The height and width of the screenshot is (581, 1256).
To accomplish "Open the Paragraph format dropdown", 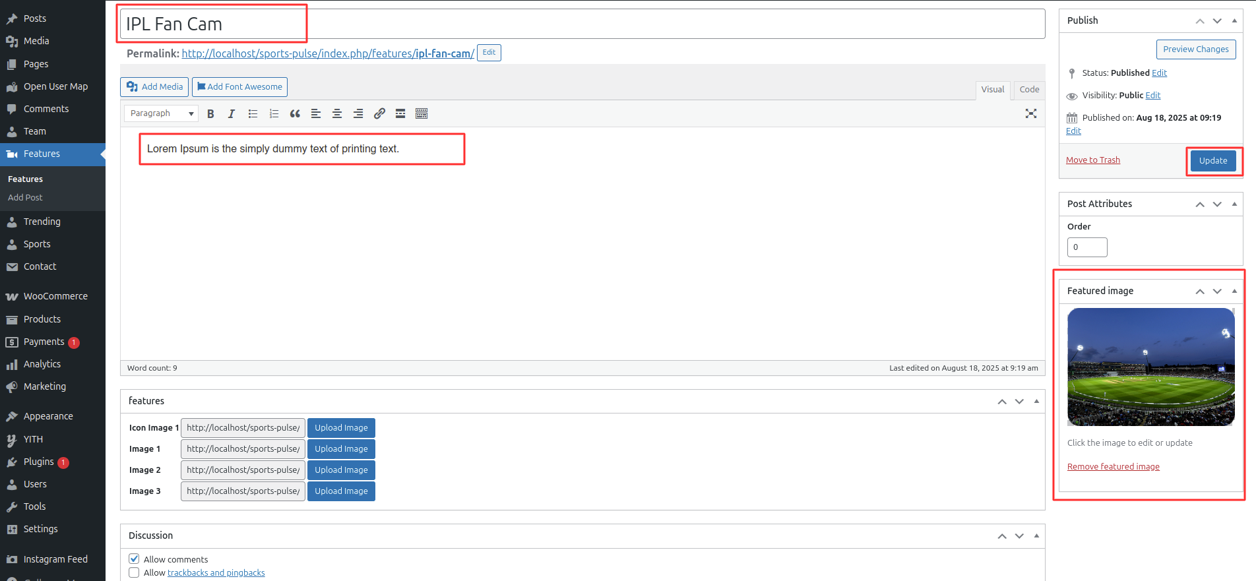I will [x=162, y=113].
